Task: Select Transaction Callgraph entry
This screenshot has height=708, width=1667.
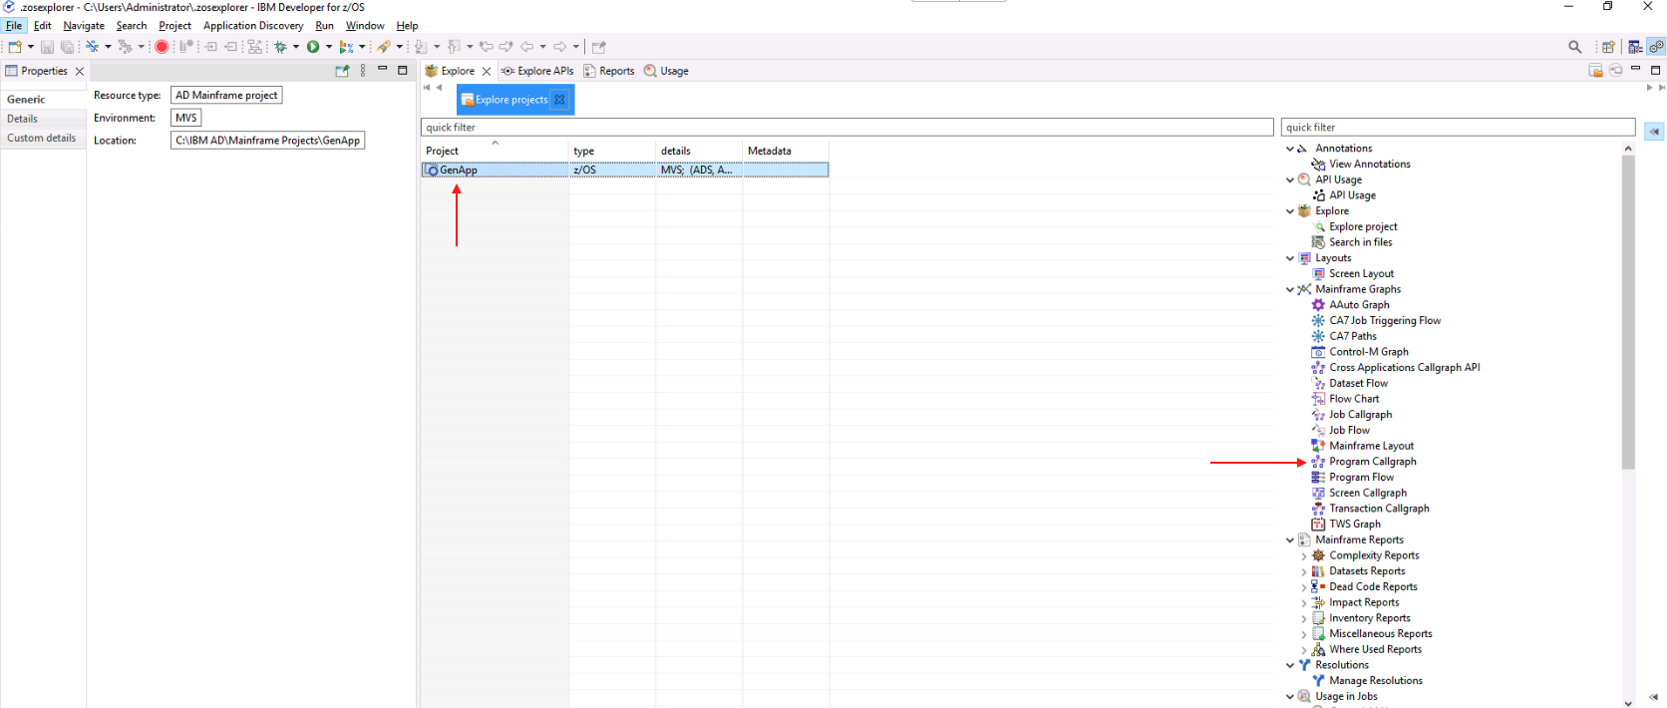Action: pos(1379,509)
